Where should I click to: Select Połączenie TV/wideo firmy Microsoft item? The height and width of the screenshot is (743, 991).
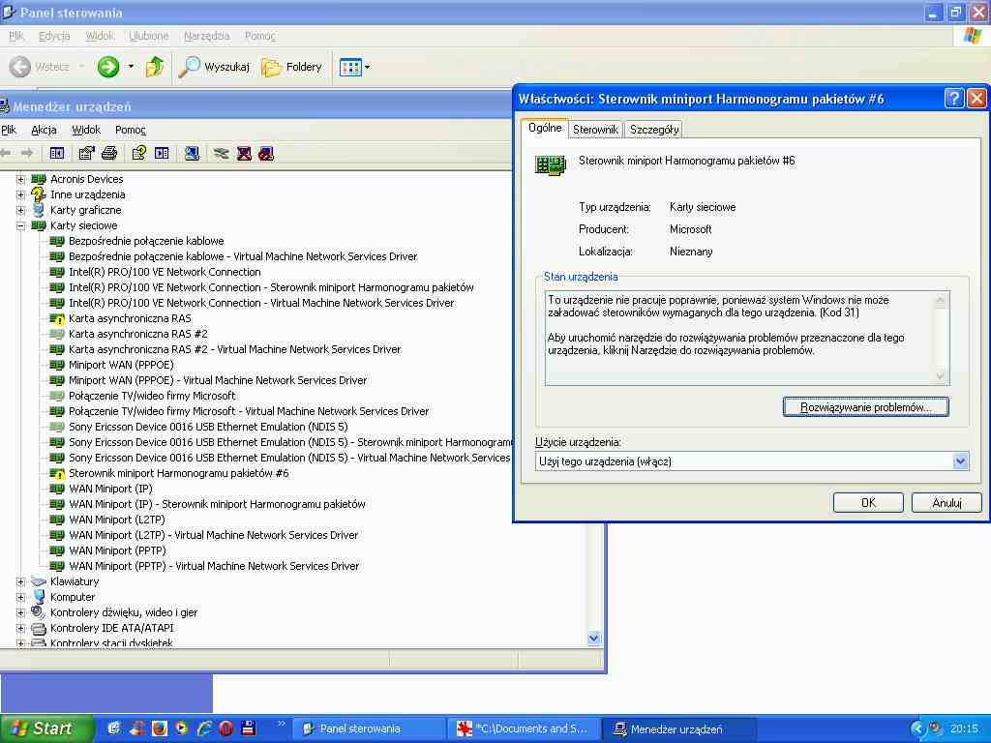pos(152,396)
